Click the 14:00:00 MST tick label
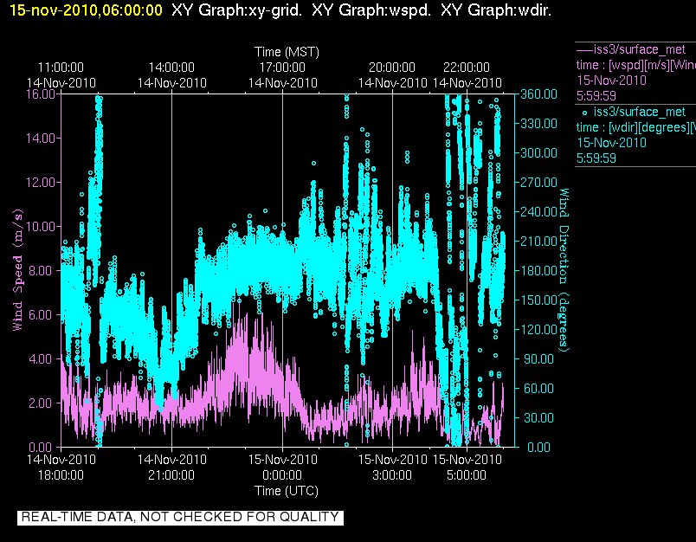Image resolution: width=696 pixels, height=542 pixels. (171, 68)
